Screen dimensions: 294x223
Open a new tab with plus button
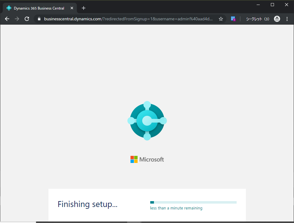(84, 8)
